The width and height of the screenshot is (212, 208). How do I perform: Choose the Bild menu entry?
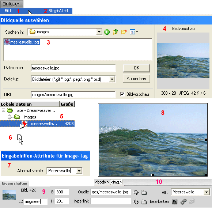[x=36, y=11]
